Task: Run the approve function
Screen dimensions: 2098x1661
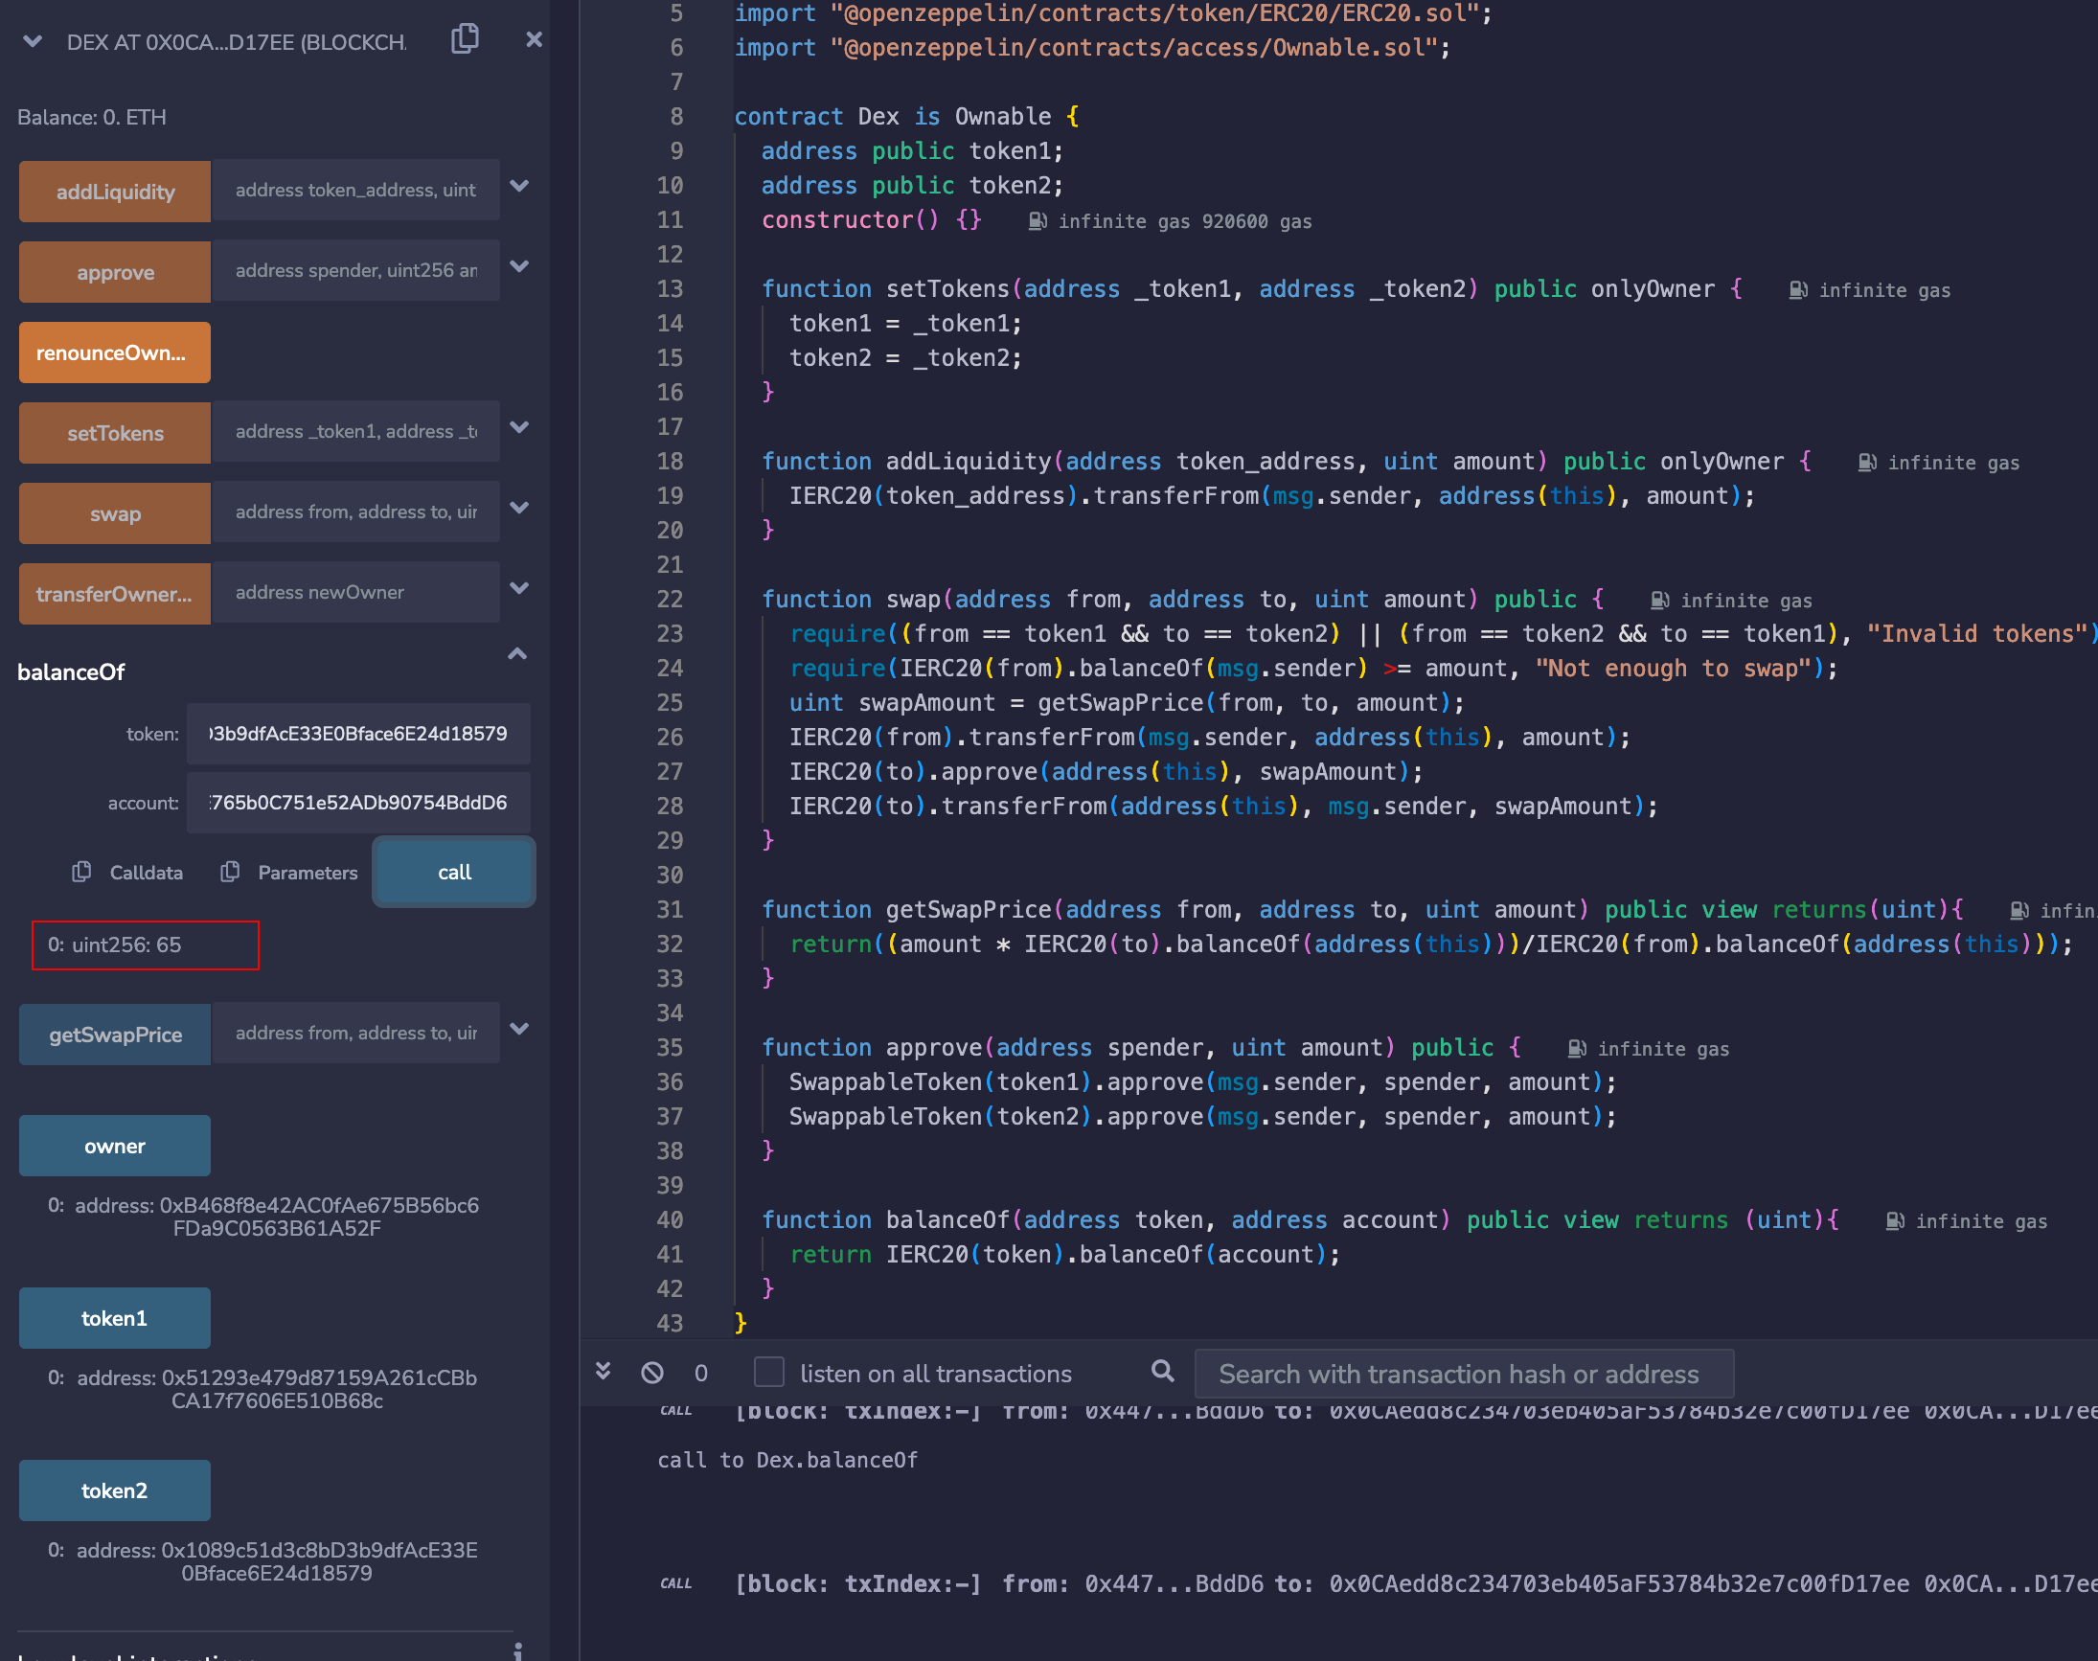Action: (x=115, y=272)
